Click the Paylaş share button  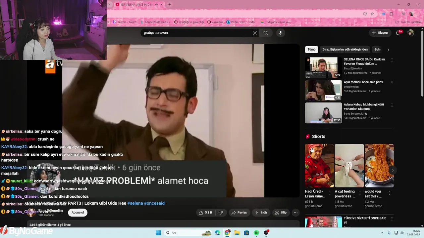click(x=239, y=213)
